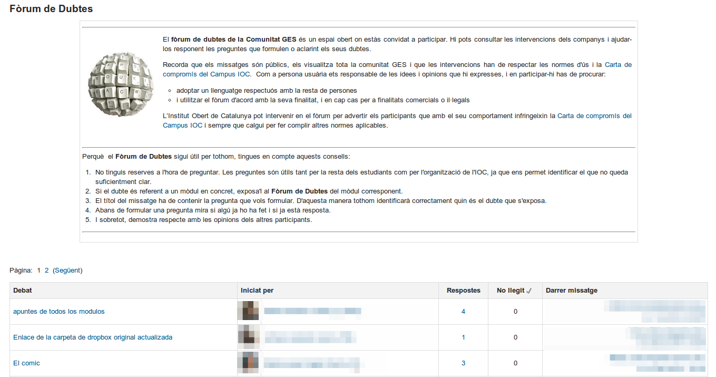View the 4 replies to the apuntes thread
Viewport: 716px width, 377px height.
pos(463,312)
